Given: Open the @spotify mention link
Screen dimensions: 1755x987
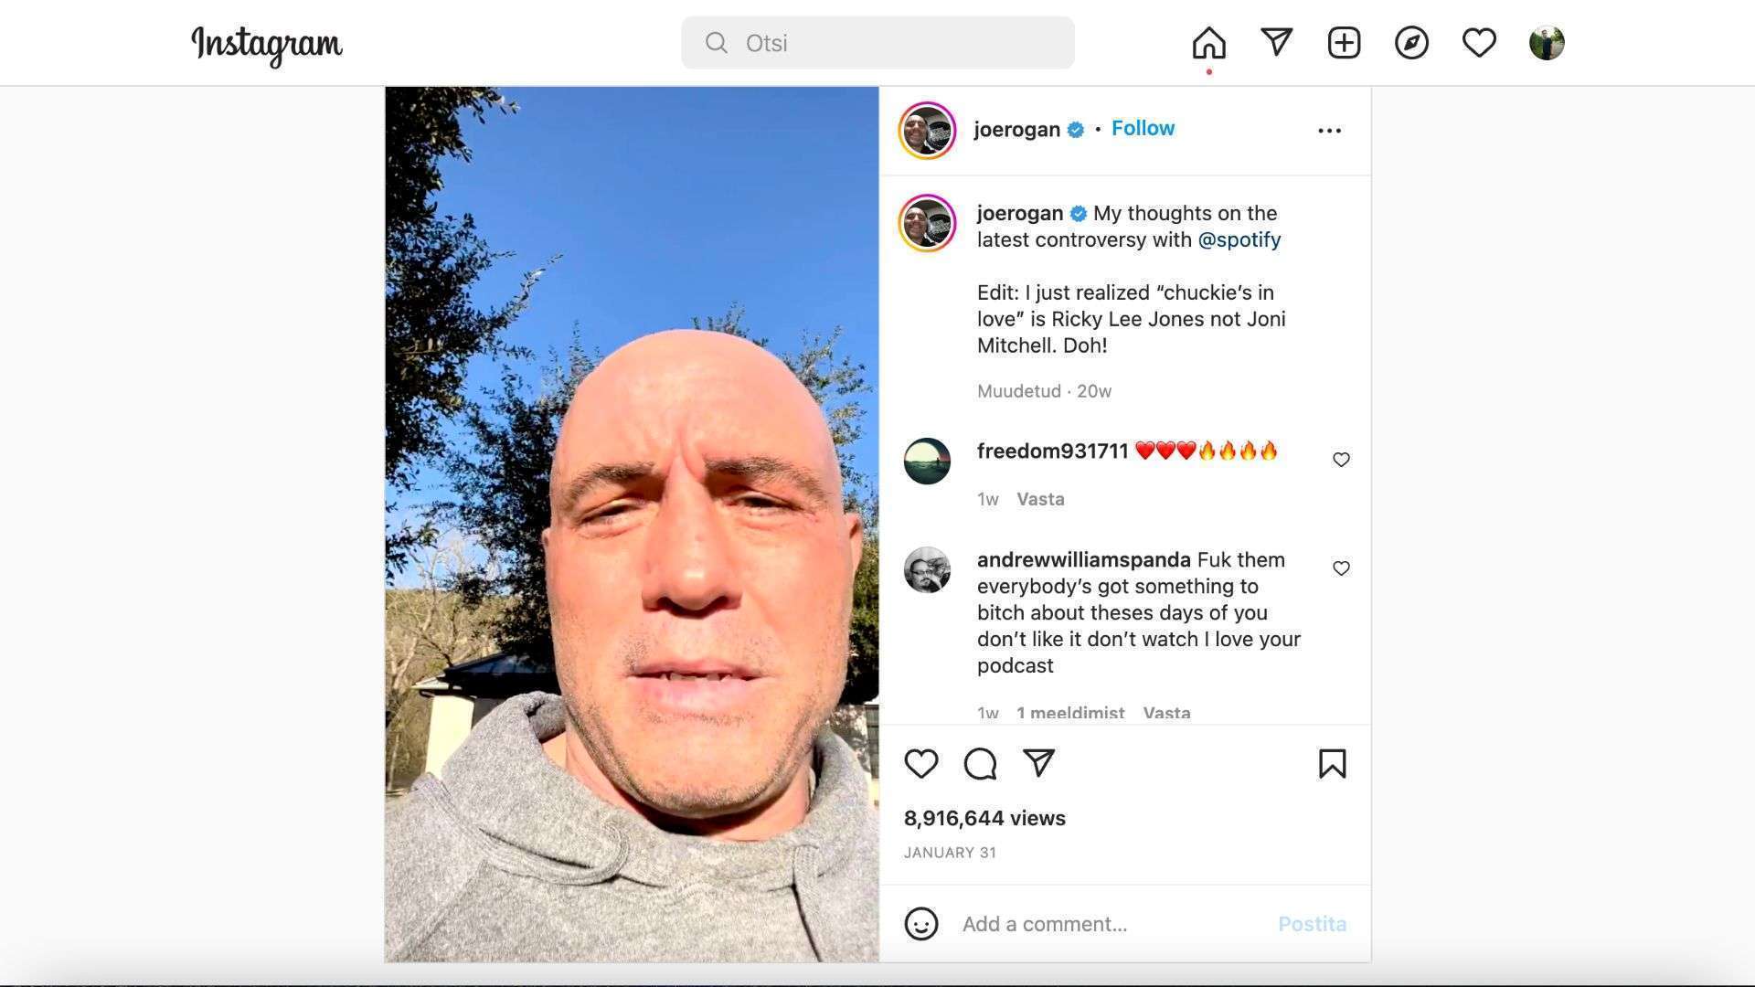Looking at the screenshot, I should pos(1239,239).
